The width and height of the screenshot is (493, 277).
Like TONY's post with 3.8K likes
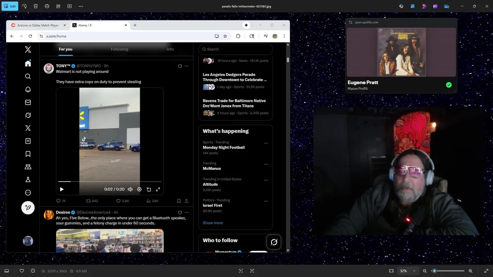pyautogui.click(x=122, y=201)
